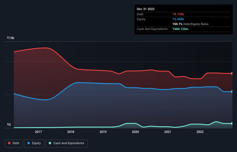The width and height of the screenshot is (237, 152).
Task: Click the ₹684.125m cash value
Action: tap(180, 29)
